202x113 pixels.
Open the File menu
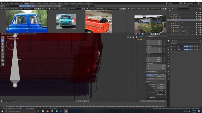[4, 3]
